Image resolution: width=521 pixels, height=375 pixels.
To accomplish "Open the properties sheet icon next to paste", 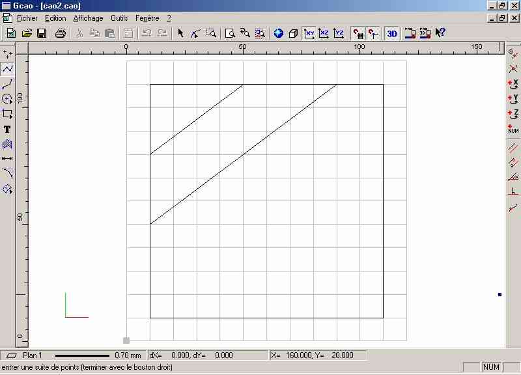I will (128, 33).
